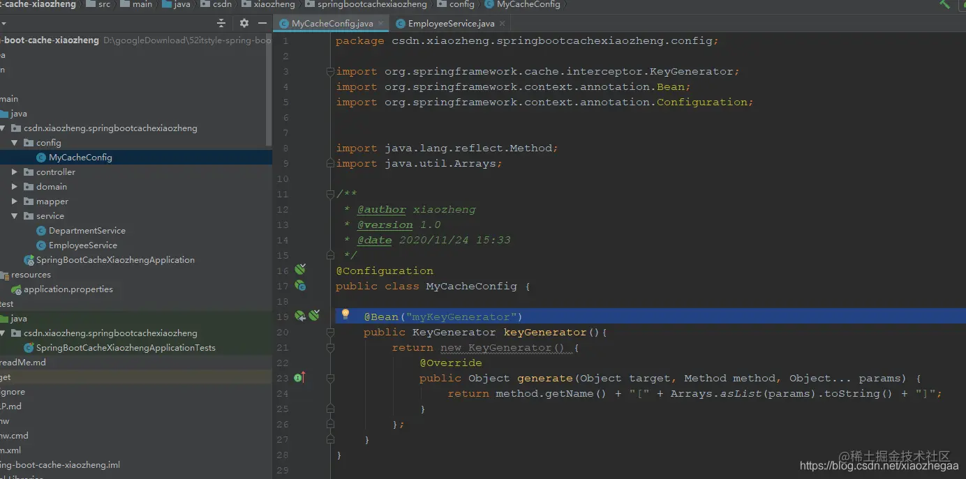Fold the generate method at line 23
This screenshot has width=966, height=479.
331,378
